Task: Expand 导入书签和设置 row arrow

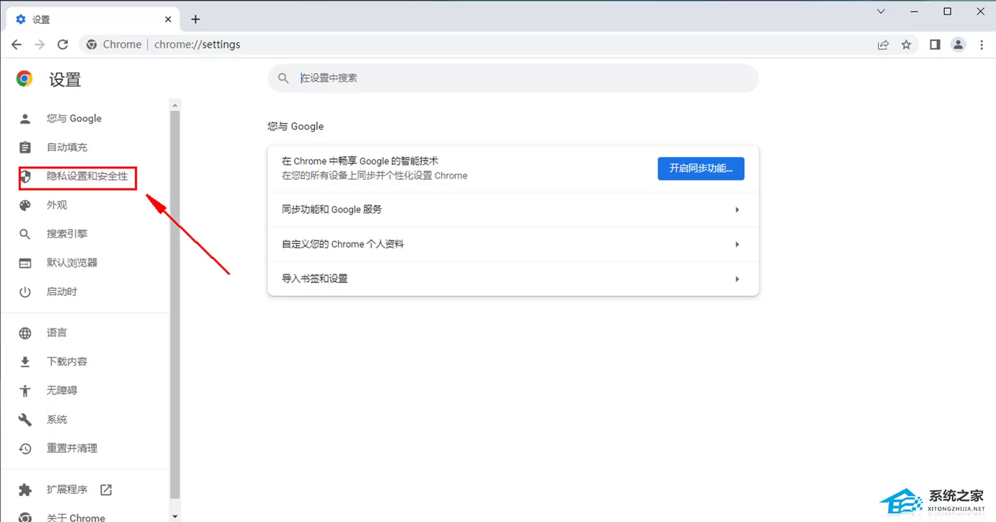Action: pos(737,279)
